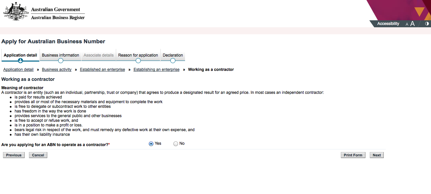This screenshot has width=431, height=194.
Task: Click the Reason for application progress circle
Action: 138,61
